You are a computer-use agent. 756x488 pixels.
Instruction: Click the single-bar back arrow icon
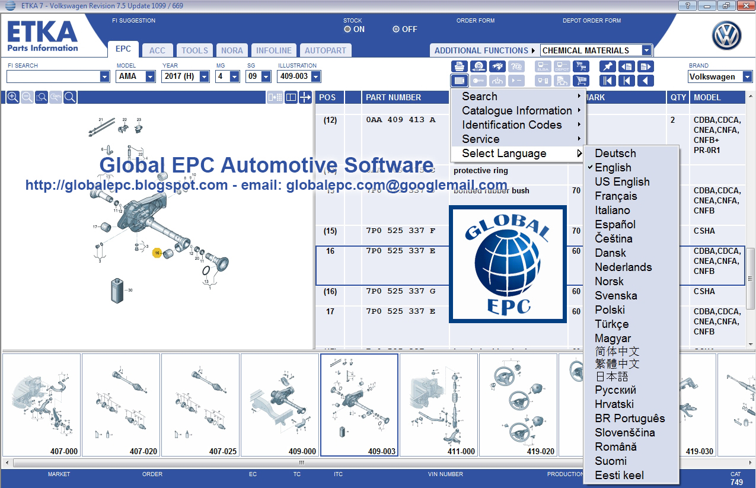tap(627, 81)
